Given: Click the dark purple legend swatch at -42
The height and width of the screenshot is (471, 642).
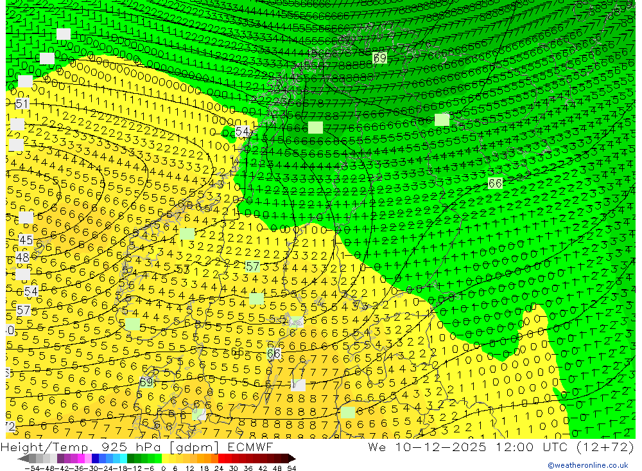Looking at the screenshot, I should [60, 458].
